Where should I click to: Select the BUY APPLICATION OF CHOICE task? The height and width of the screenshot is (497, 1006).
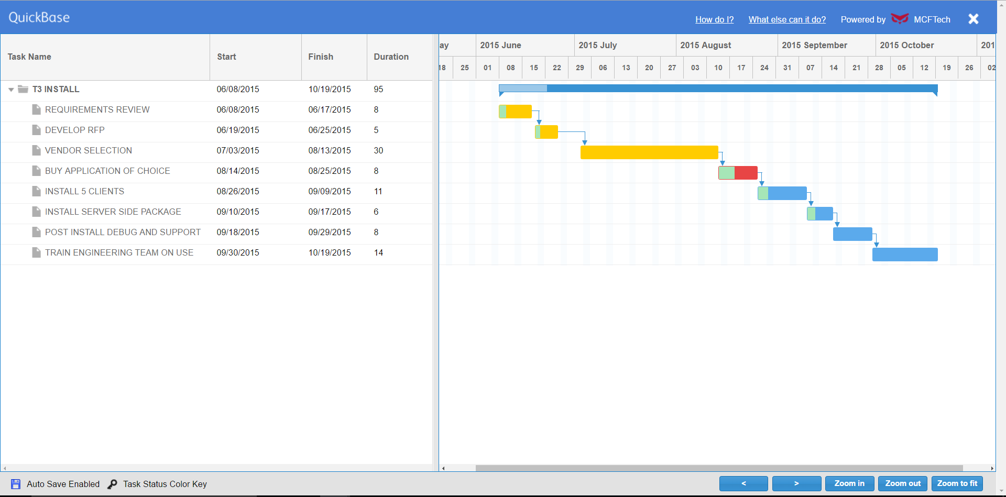point(107,171)
